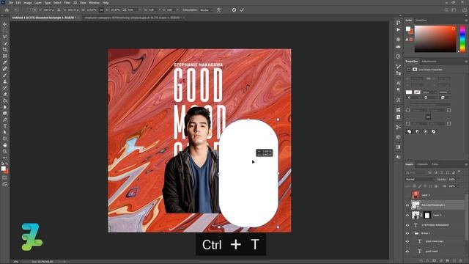Viewport: 469px width, 264px height.
Task: Select the Move tool
Action: tap(5, 24)
